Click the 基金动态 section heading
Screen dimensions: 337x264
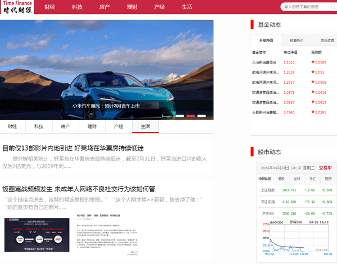click(x=269, y=25)
